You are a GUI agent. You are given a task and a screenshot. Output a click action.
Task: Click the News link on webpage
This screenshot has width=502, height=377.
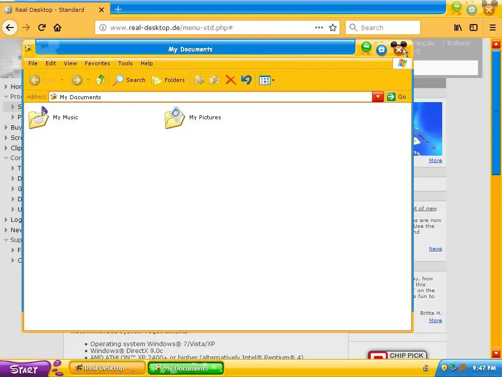click(435, 249)
